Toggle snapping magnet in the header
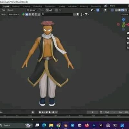Screen dimensions: 129x129 (x=47, y=10)
